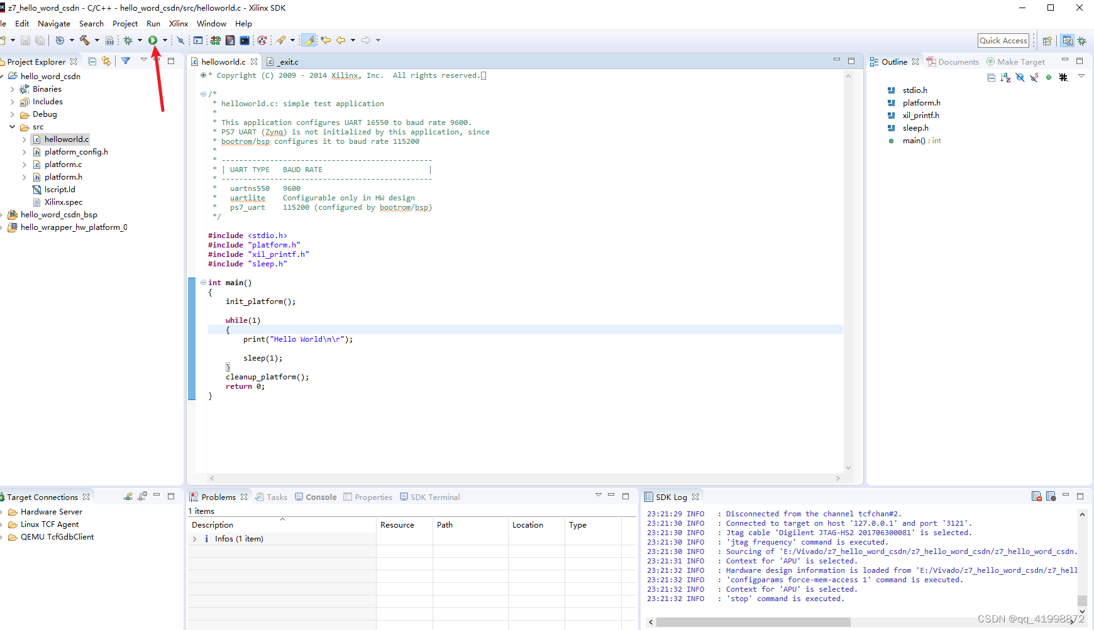Image resolution: width=1094 pixels, height=630 pixels.
Task: Open platform_config.h from Project Explorer
Action: (76, 151)
